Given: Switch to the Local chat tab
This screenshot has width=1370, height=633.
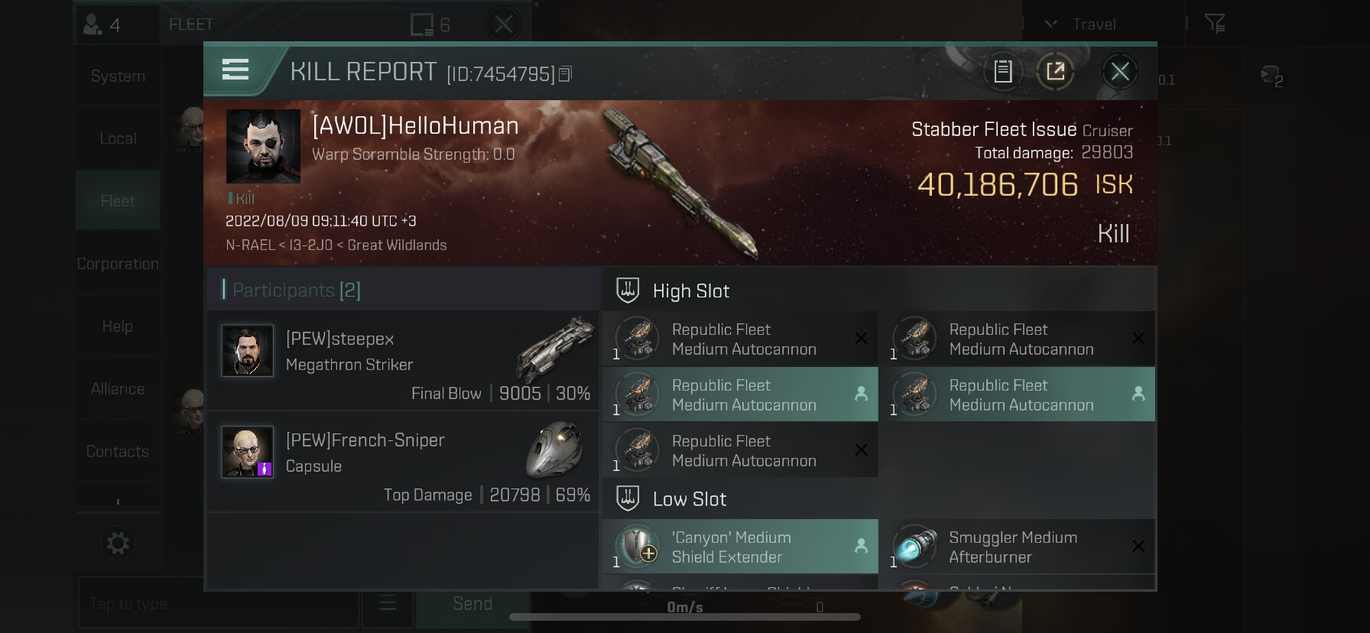Looking at the screenshot, I should tap(118, 138).
